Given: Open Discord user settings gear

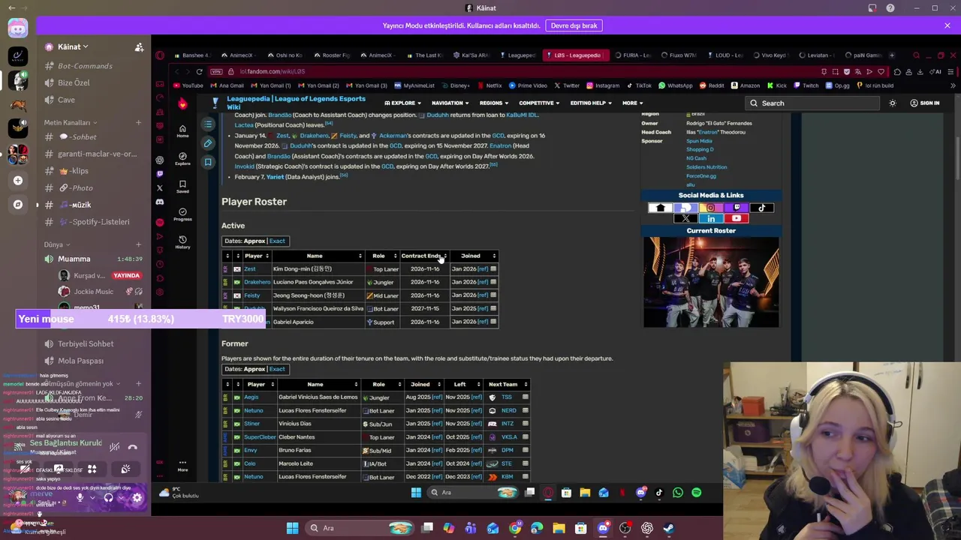Looking at the screenshot, I should [137, 497].
